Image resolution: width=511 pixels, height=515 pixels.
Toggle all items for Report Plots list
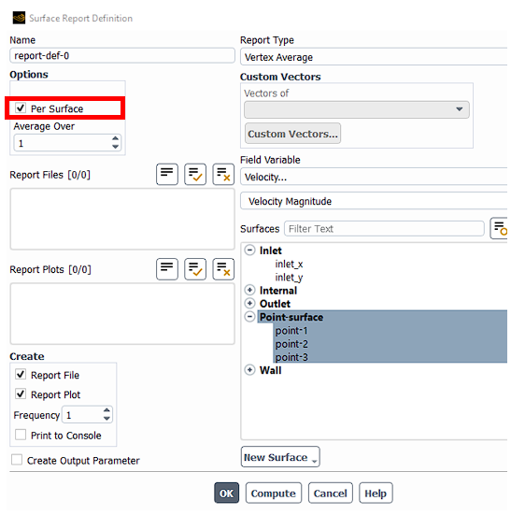167,269
